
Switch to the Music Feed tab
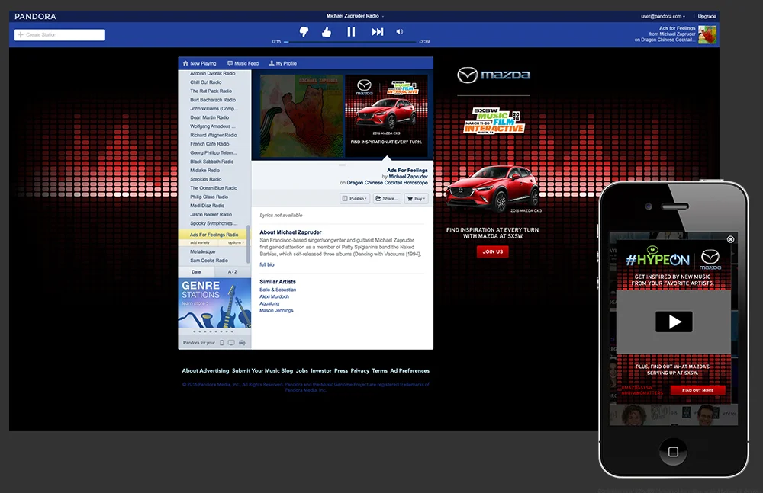pos(243,63)
